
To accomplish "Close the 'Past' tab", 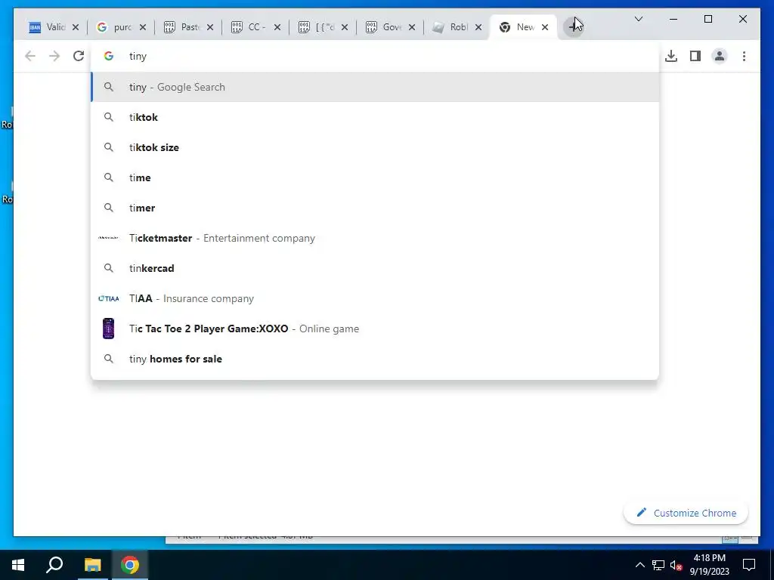I will (210, 27).
